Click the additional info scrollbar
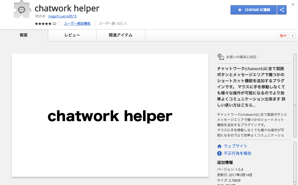Viewport: 298px width, 185px height. (295, 163)
